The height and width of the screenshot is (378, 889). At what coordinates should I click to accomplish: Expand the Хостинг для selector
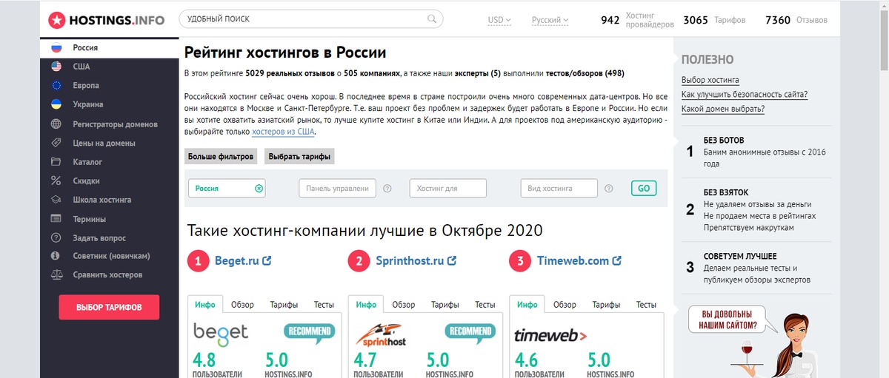coord(447,189)
